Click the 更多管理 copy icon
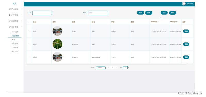Screen dimensions: 206x97 click(10, 27)
